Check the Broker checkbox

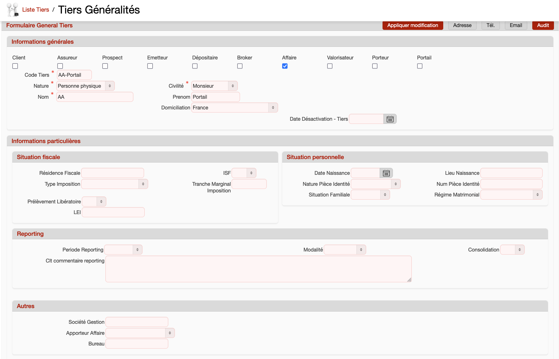[x=240, y=66]
